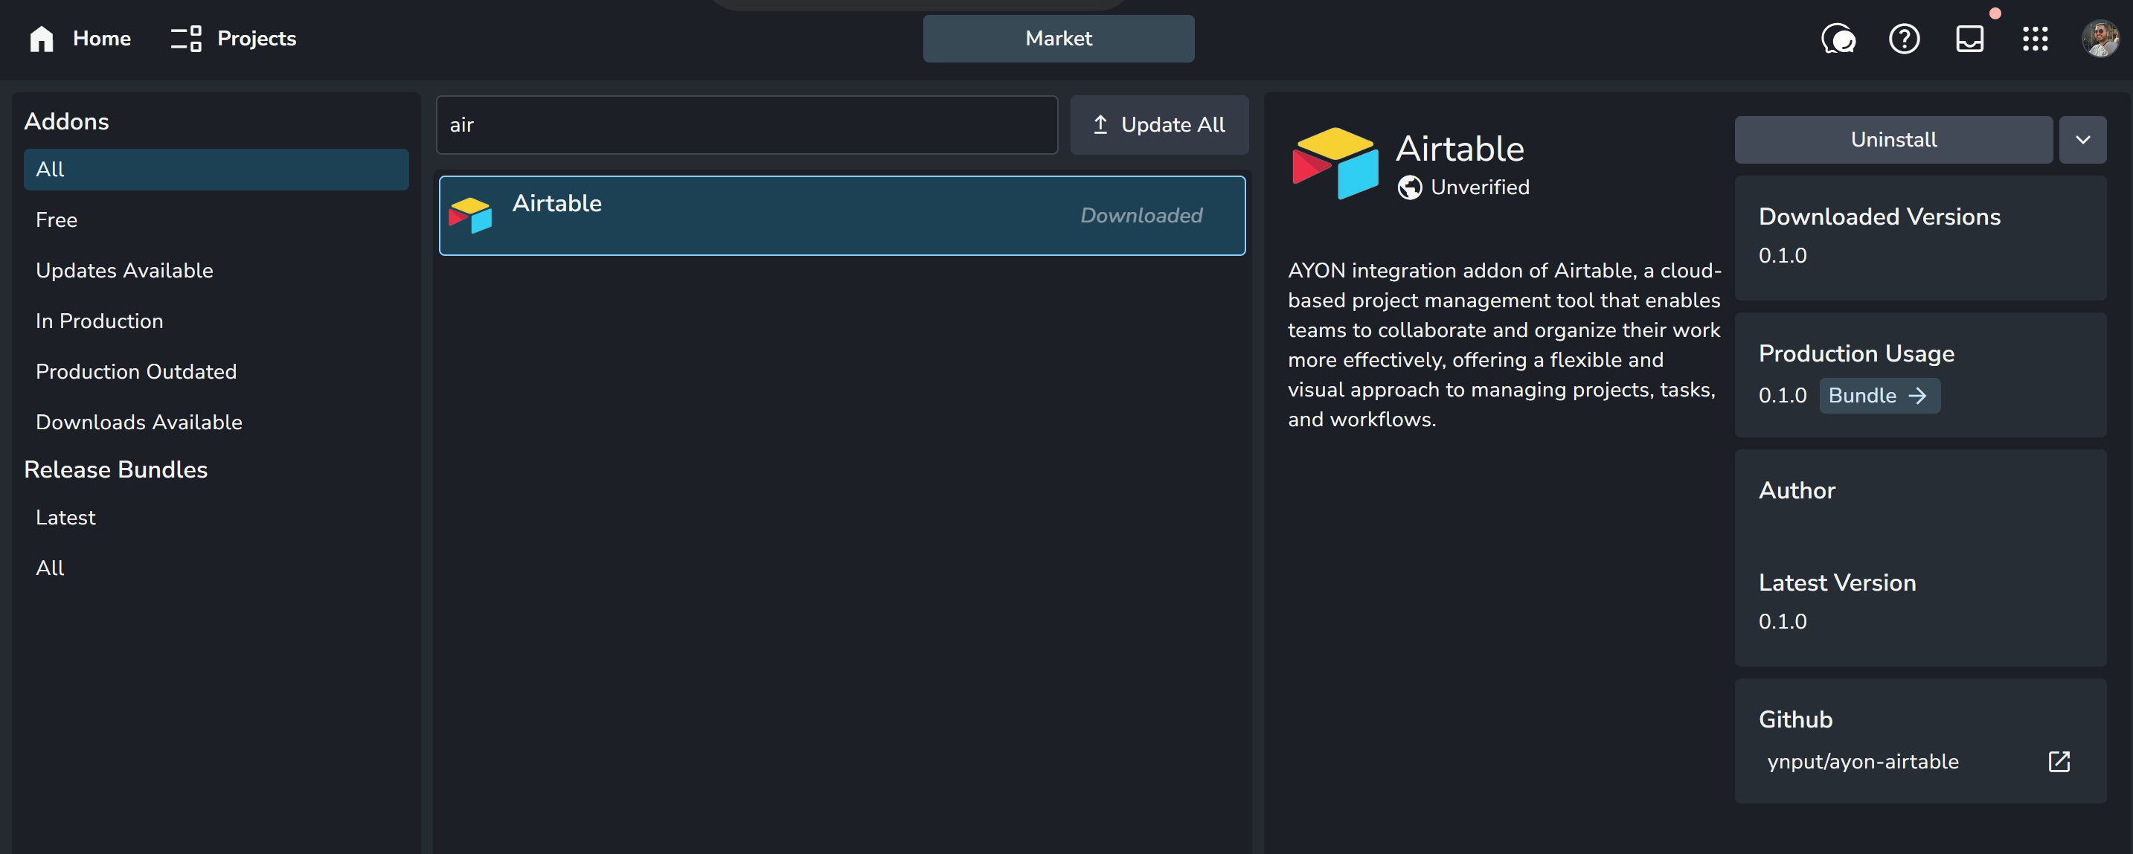This screenshot has width=2133, height=854.
Task: Open the Bundle link under Production Usage
Action: point(1879,396)
